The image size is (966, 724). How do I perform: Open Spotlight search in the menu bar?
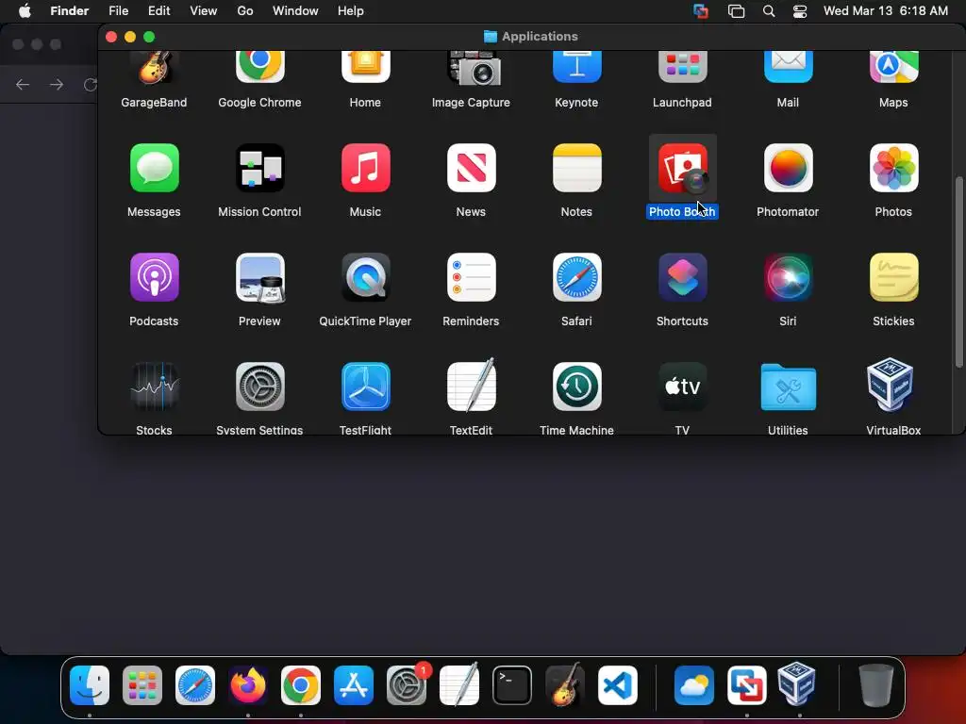coord(769,11)
